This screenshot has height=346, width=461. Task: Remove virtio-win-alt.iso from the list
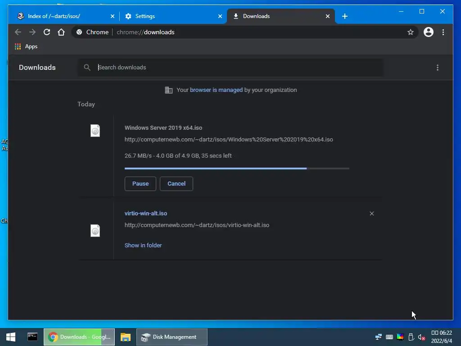pyautogui.click(x=371, y=214)
